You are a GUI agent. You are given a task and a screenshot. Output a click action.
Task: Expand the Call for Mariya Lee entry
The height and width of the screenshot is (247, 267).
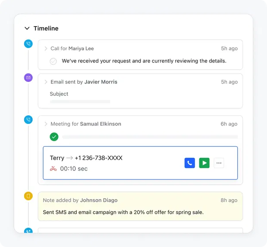[x=46, y=49]
